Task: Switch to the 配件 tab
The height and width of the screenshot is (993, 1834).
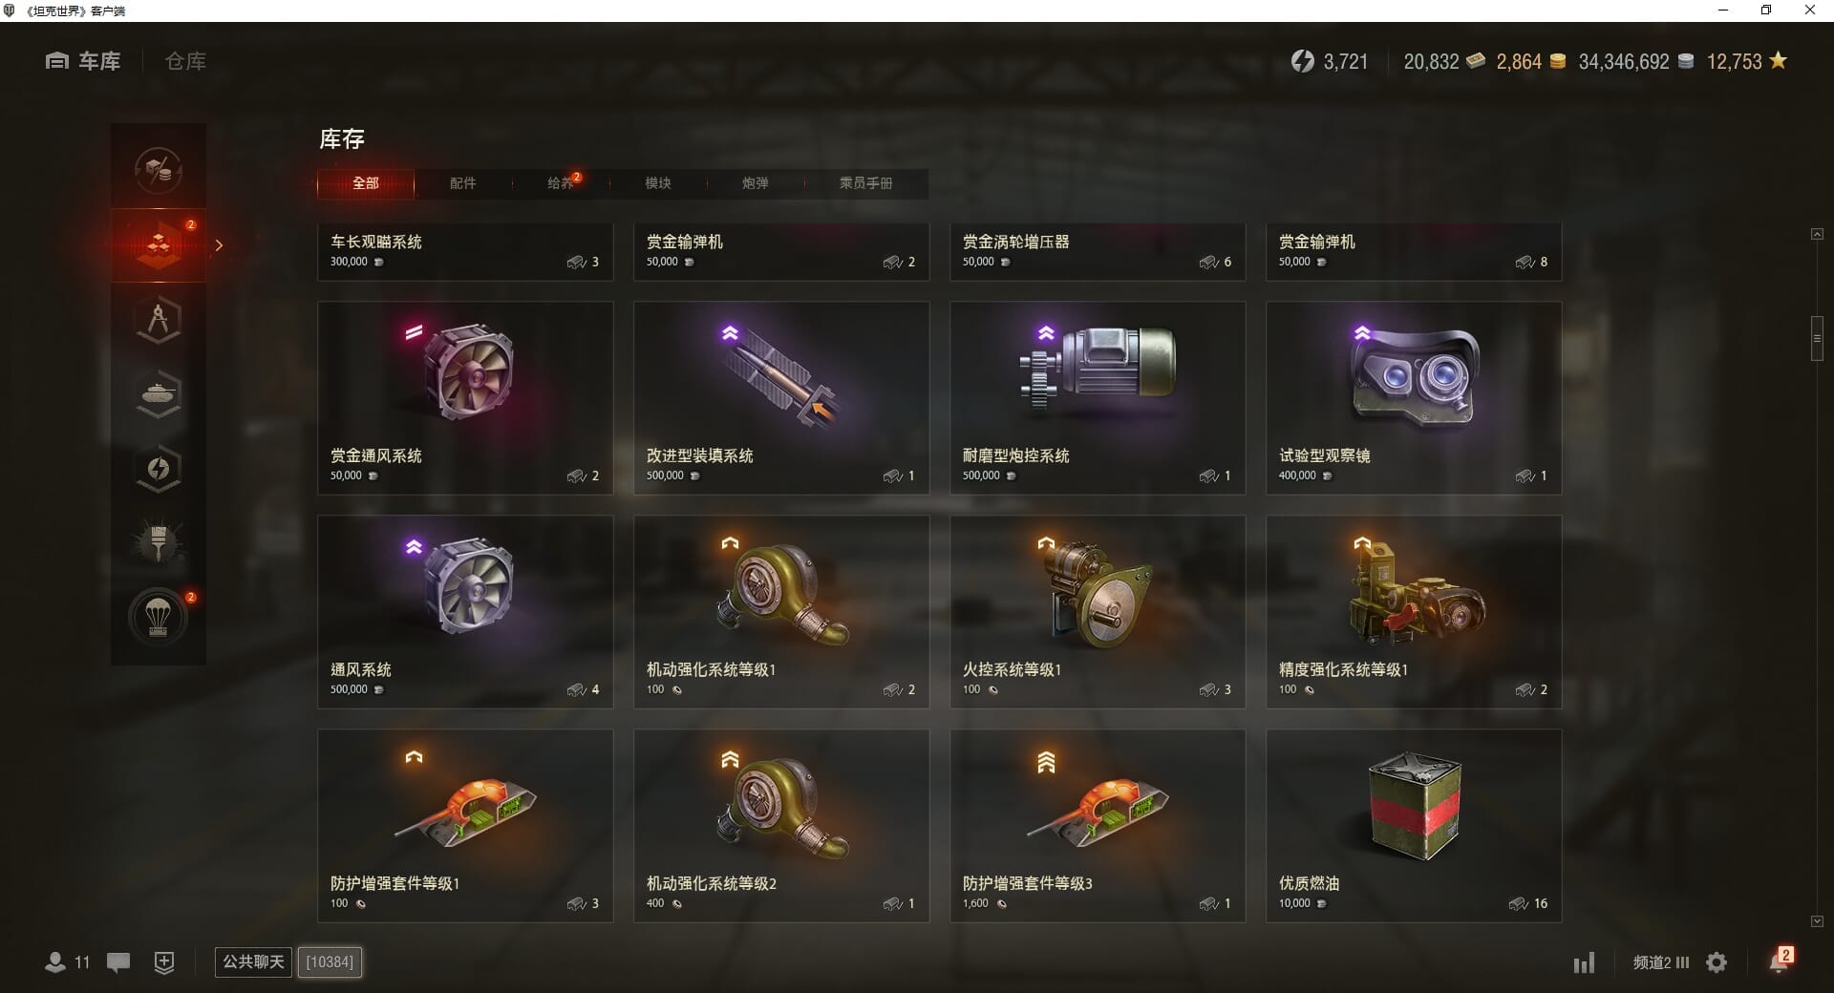Action: 463,183
